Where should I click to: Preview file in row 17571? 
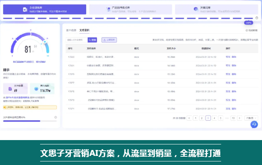point(228,109)
